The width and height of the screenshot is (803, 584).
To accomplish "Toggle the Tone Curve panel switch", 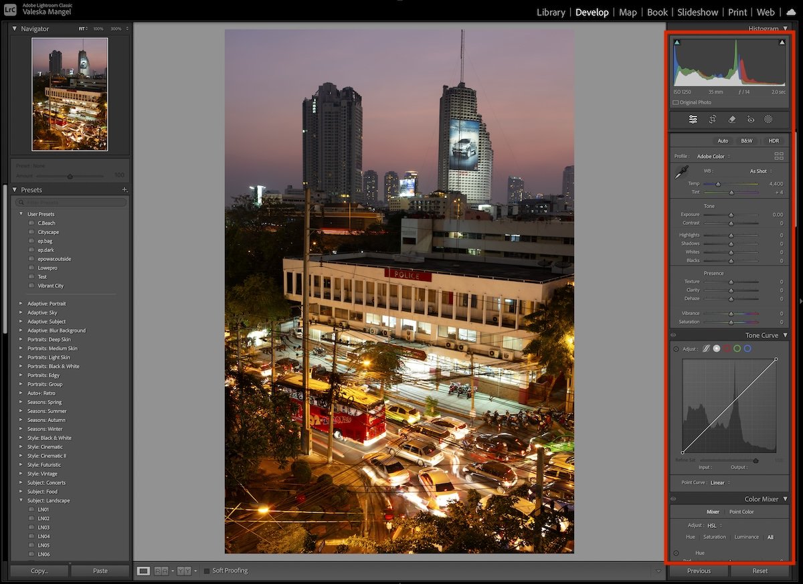I will click(x=673, y=335).
